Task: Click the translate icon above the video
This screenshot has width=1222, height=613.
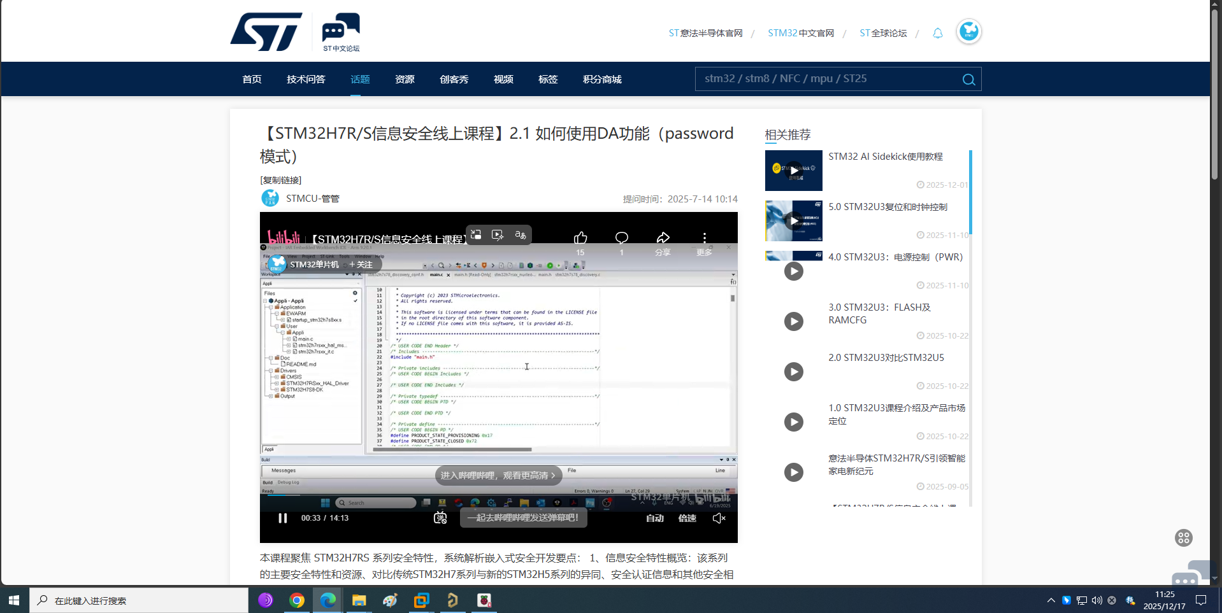Action: 521,235
